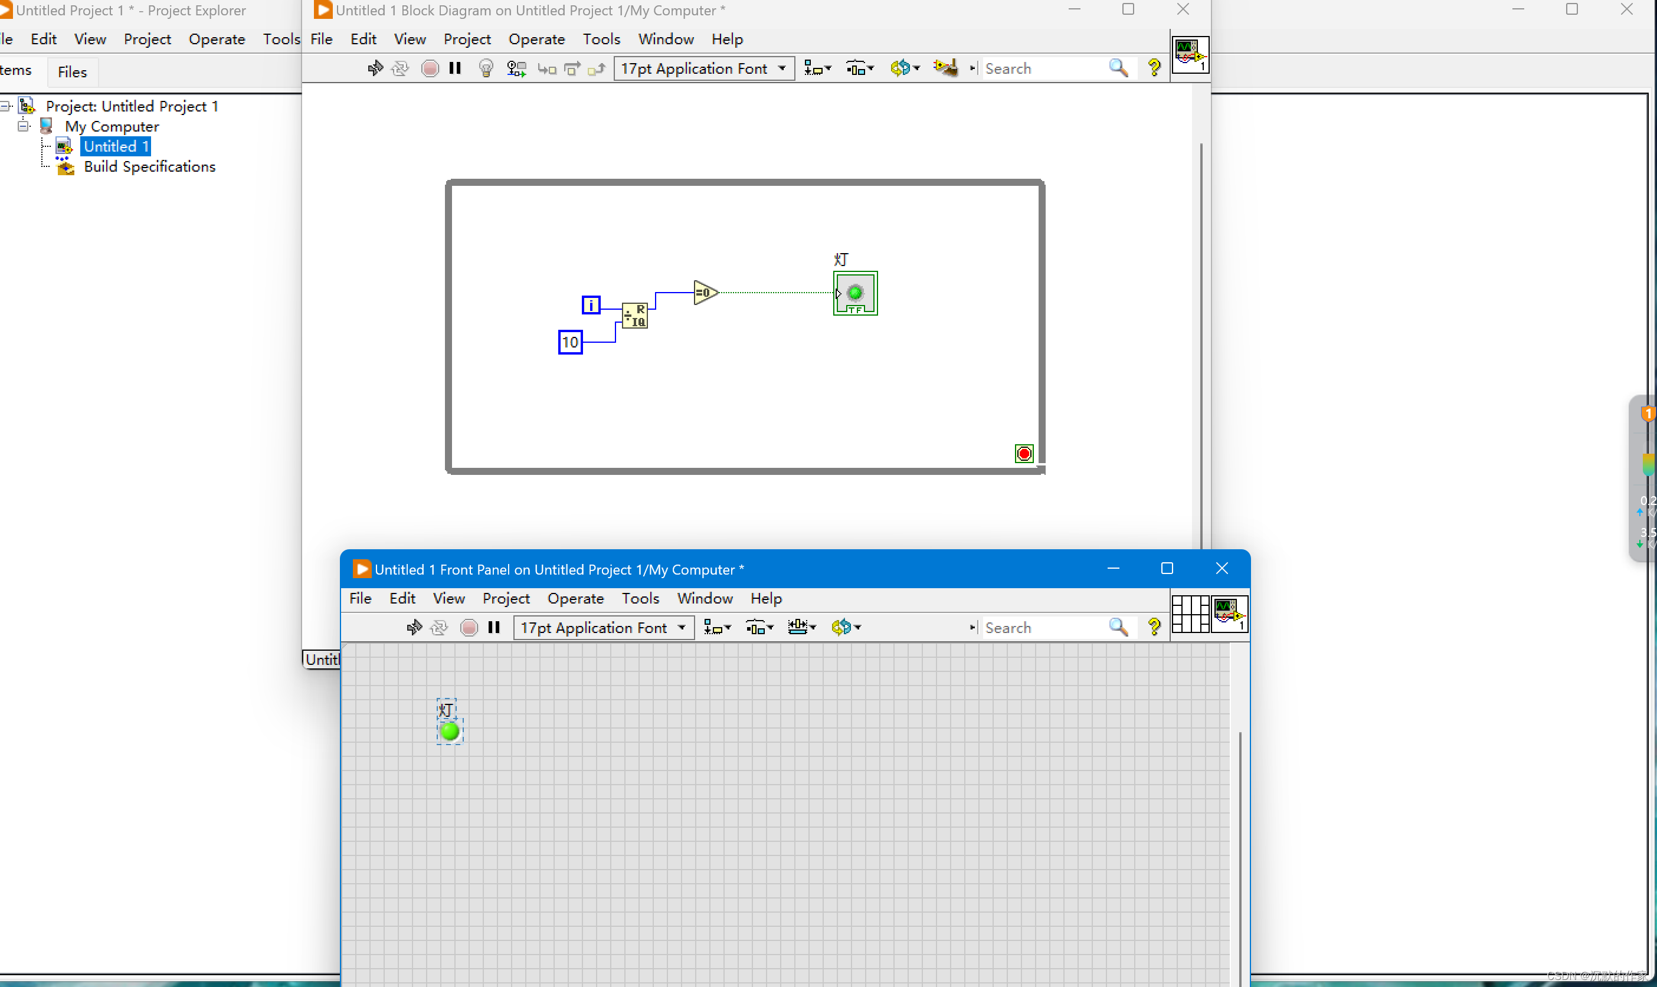This screenshot has width=1657, height=987.
Task: Collapse My Computer tree node
Action: (x=24, y=126)
